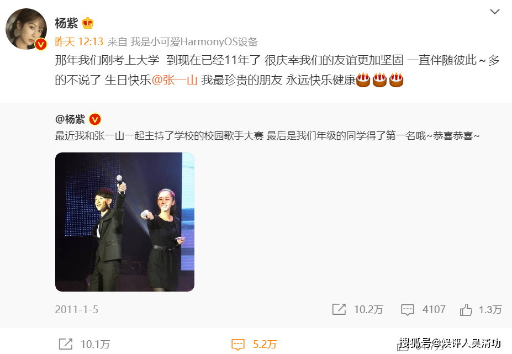
Task: Open the quoted @杨紫 author link
Action: click(70, 119)
